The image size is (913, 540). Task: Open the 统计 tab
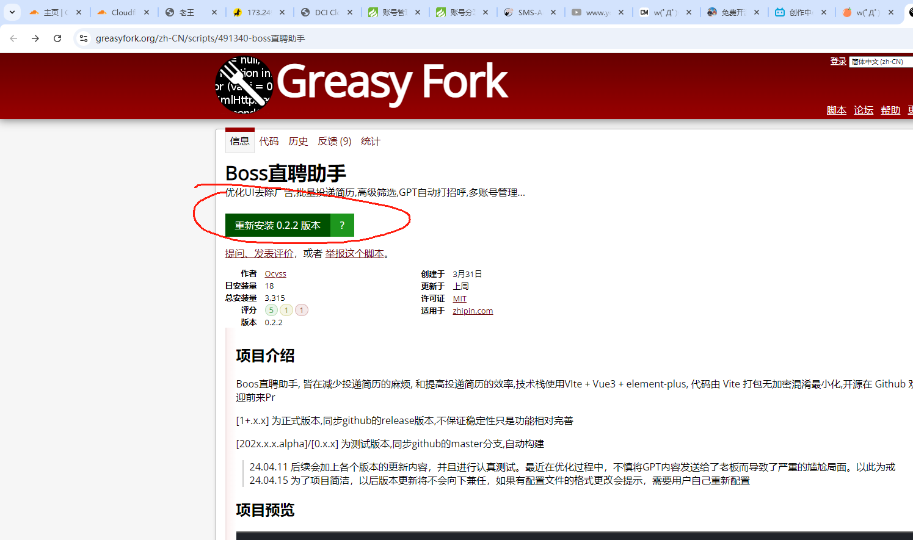370,141
